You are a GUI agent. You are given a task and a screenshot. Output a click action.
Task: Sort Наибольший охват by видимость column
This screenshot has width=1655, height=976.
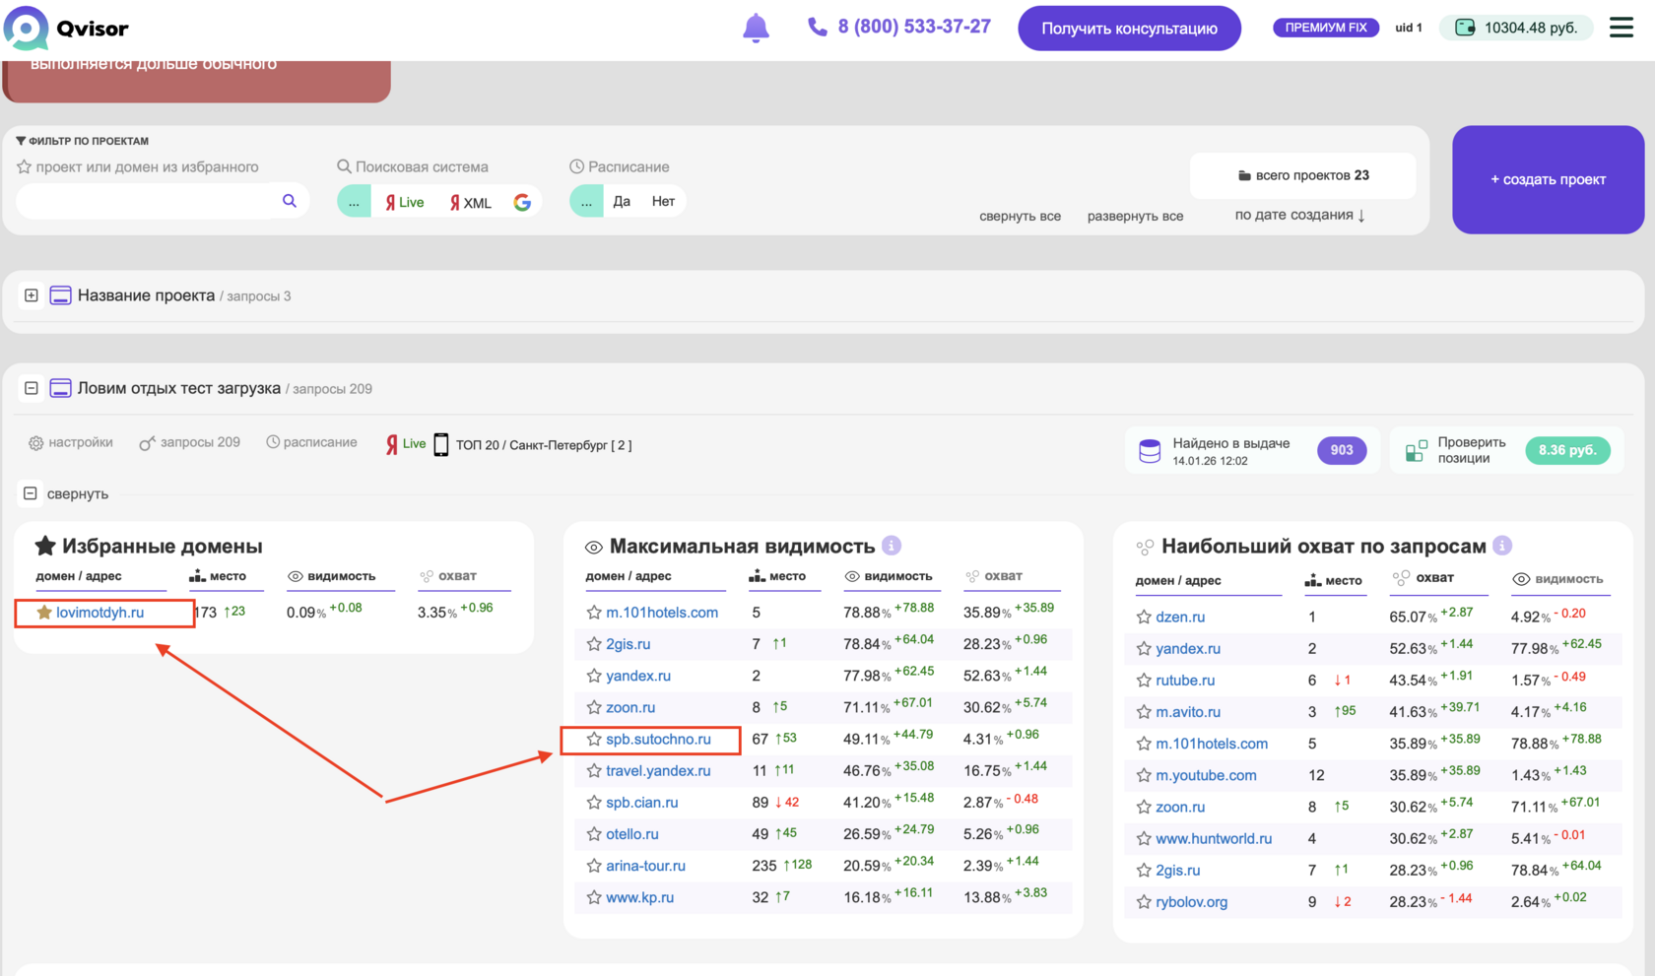(1558, 579)
